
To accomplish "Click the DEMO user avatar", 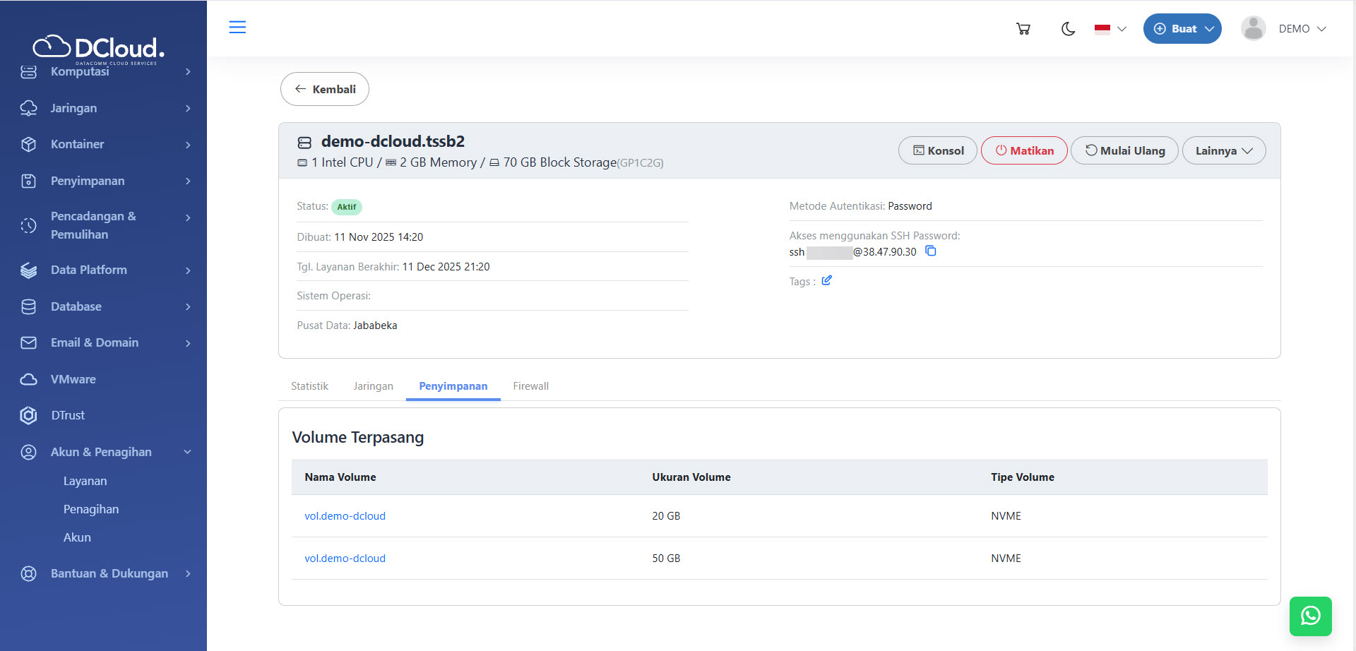I will tap(1254, 29).
